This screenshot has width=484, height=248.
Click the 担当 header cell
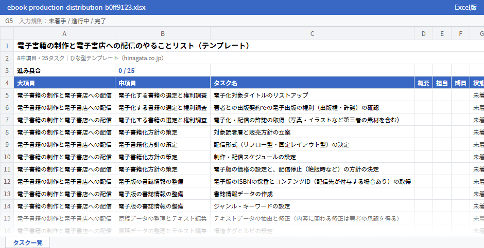442,83
